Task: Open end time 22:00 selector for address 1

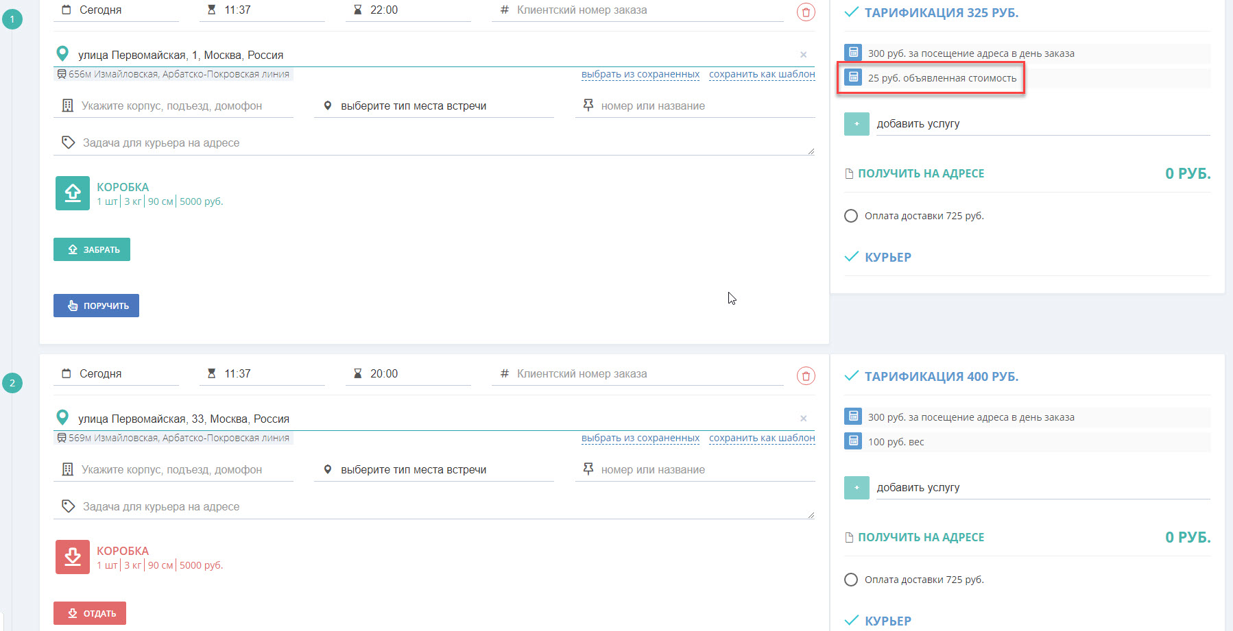Action: coord(408,10)
